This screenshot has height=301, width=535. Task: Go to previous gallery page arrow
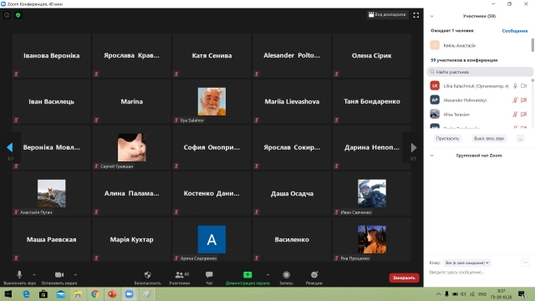9,147
